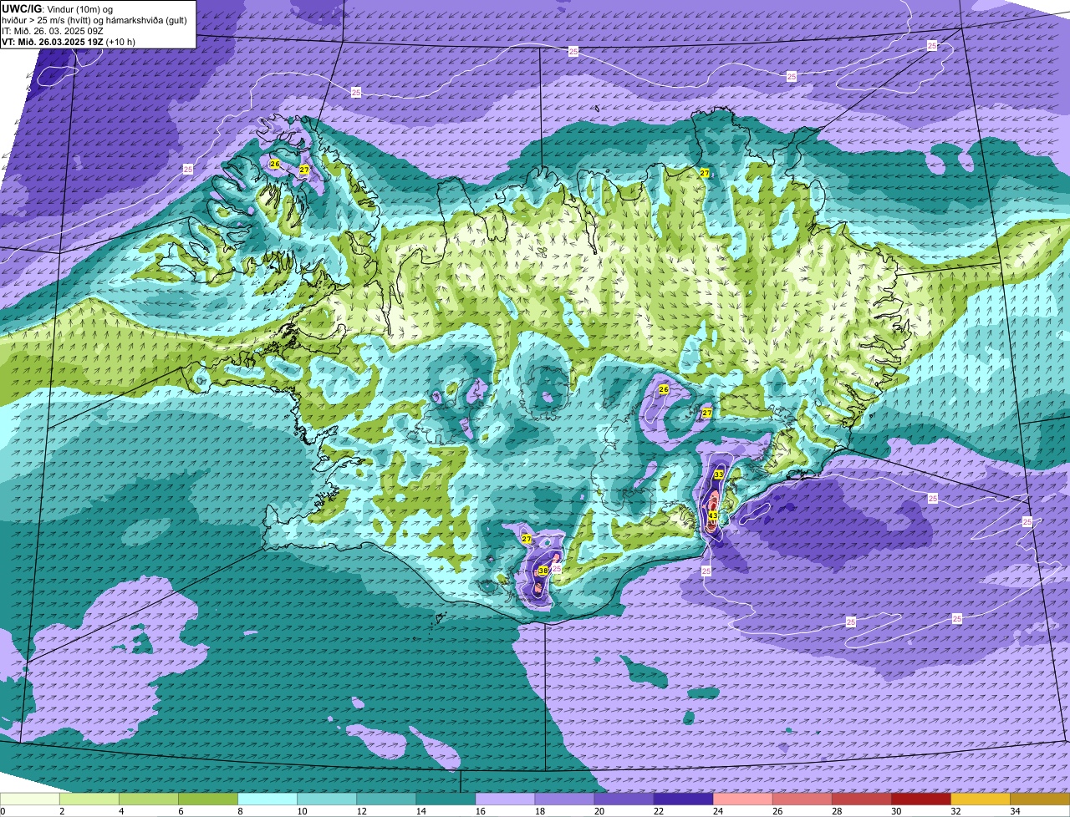Click the legend tick label 8
This screenshot has height=817, width=1070.
coord(240,811)
